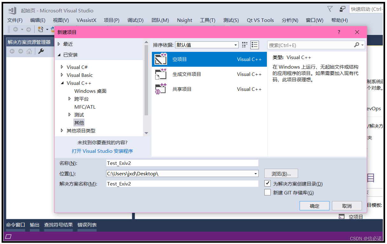Image resolution: width=387 pixels, height=244 pixels.
Task: Click category tree scrollbar up arrow
Action: tap(146, 42)
